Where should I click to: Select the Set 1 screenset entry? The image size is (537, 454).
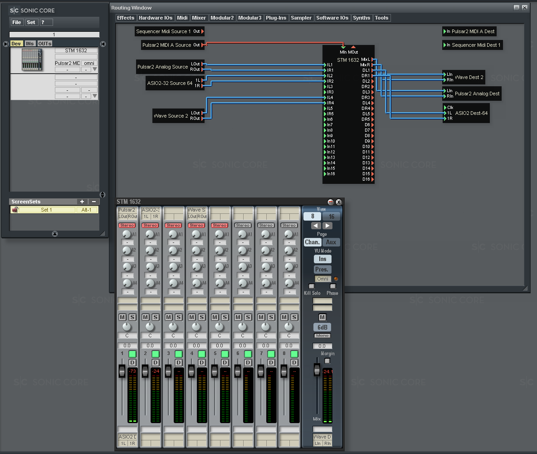pos(47,210)
